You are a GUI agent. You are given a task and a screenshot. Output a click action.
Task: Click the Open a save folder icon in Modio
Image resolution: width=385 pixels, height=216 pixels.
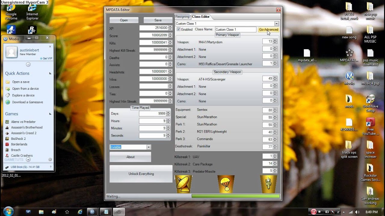click(x=8, y=82)
